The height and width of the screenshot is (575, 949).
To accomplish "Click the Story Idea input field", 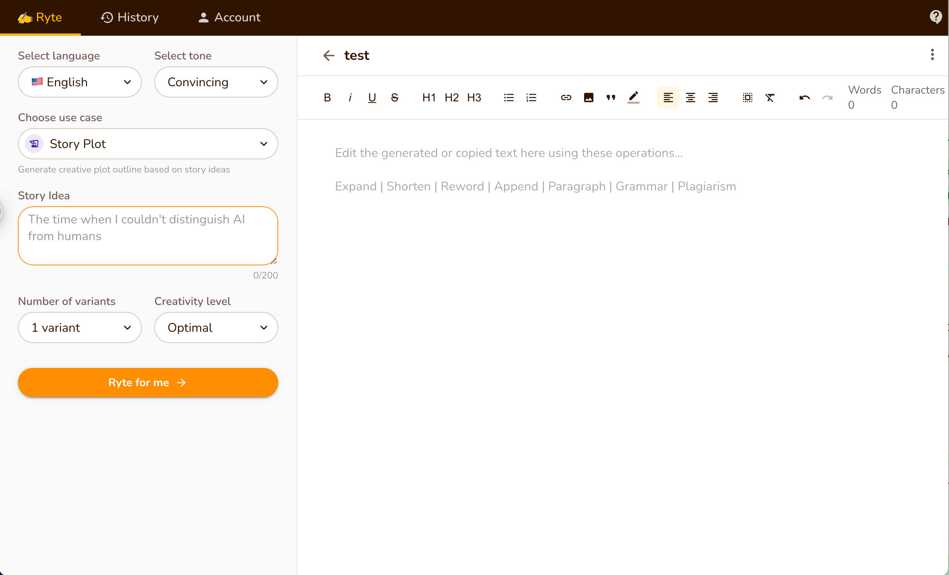I will [x=148, y=236].
